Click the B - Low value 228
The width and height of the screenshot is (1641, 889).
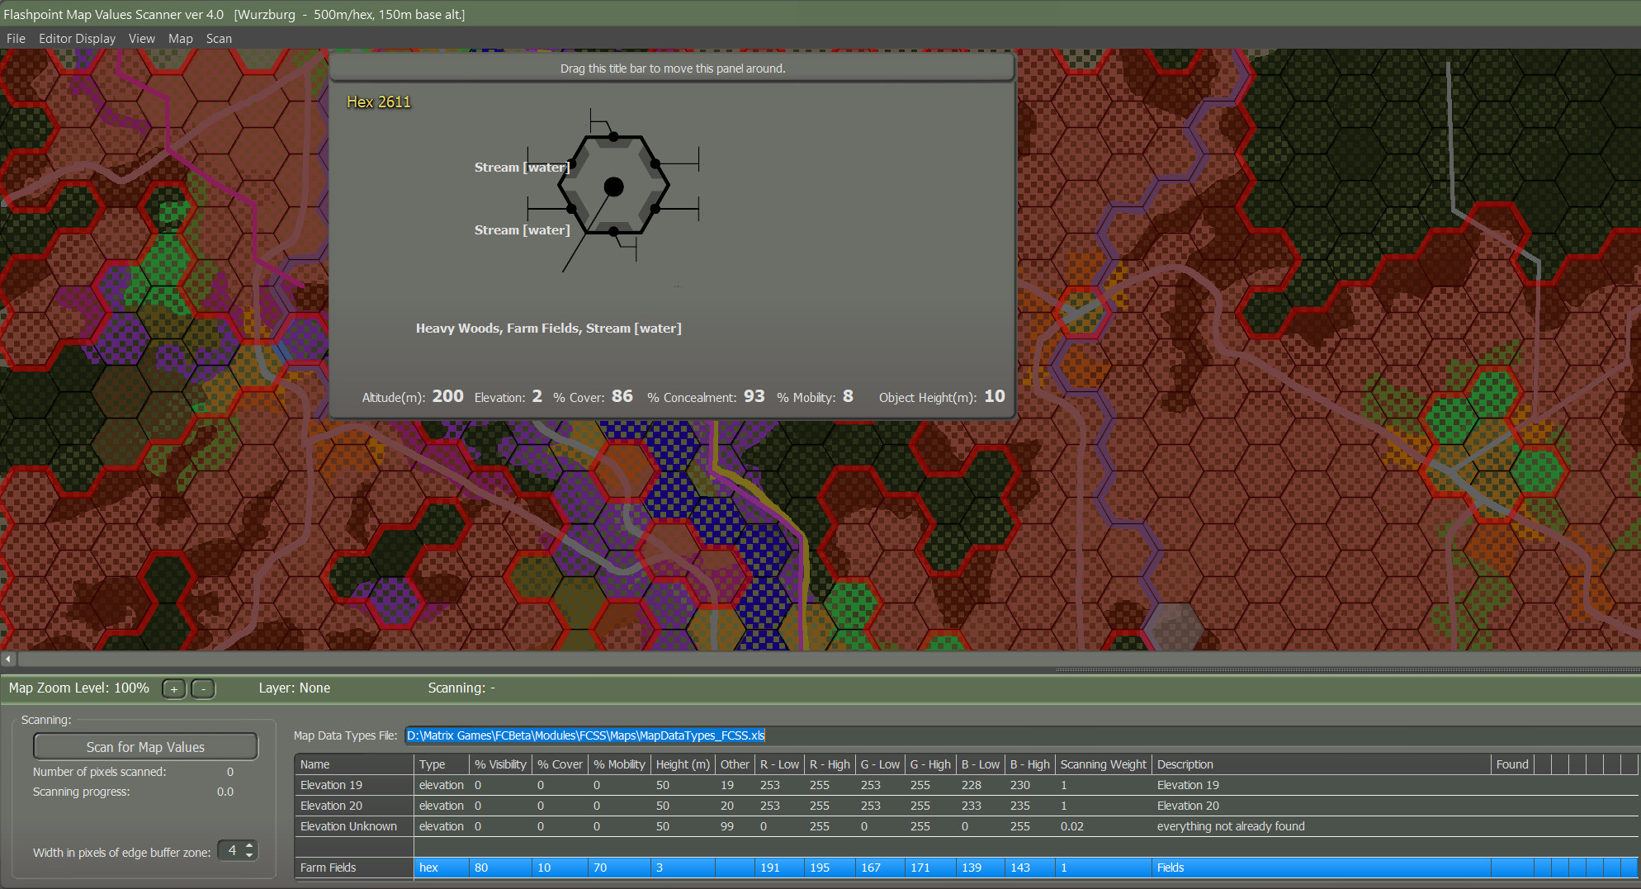971,785
